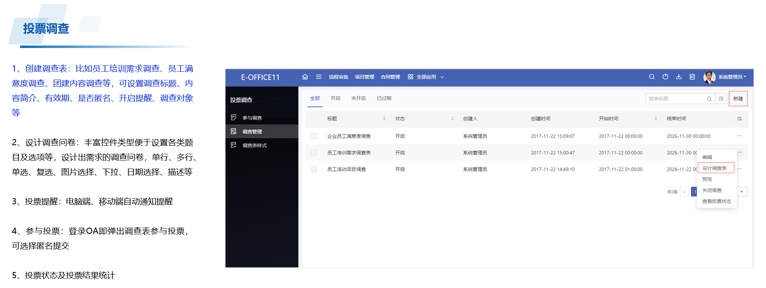Click the 结束时间 column header
Image resolution: width=766 pixels, height=288 pixels.
(677, 119)
